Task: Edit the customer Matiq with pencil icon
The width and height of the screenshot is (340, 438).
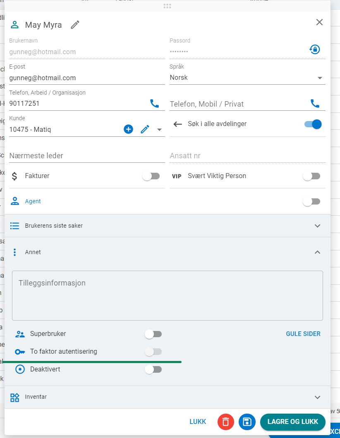Action: tap(144, 129)
